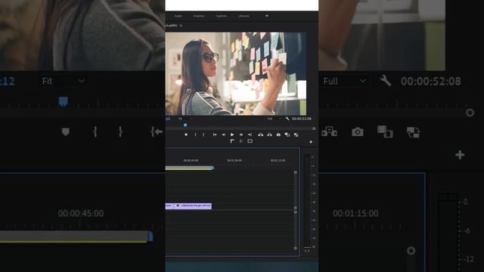Screen dimensions: 484x272
Task: Click the solo buttons under the audio meter
Action: [x=307, y=251]
